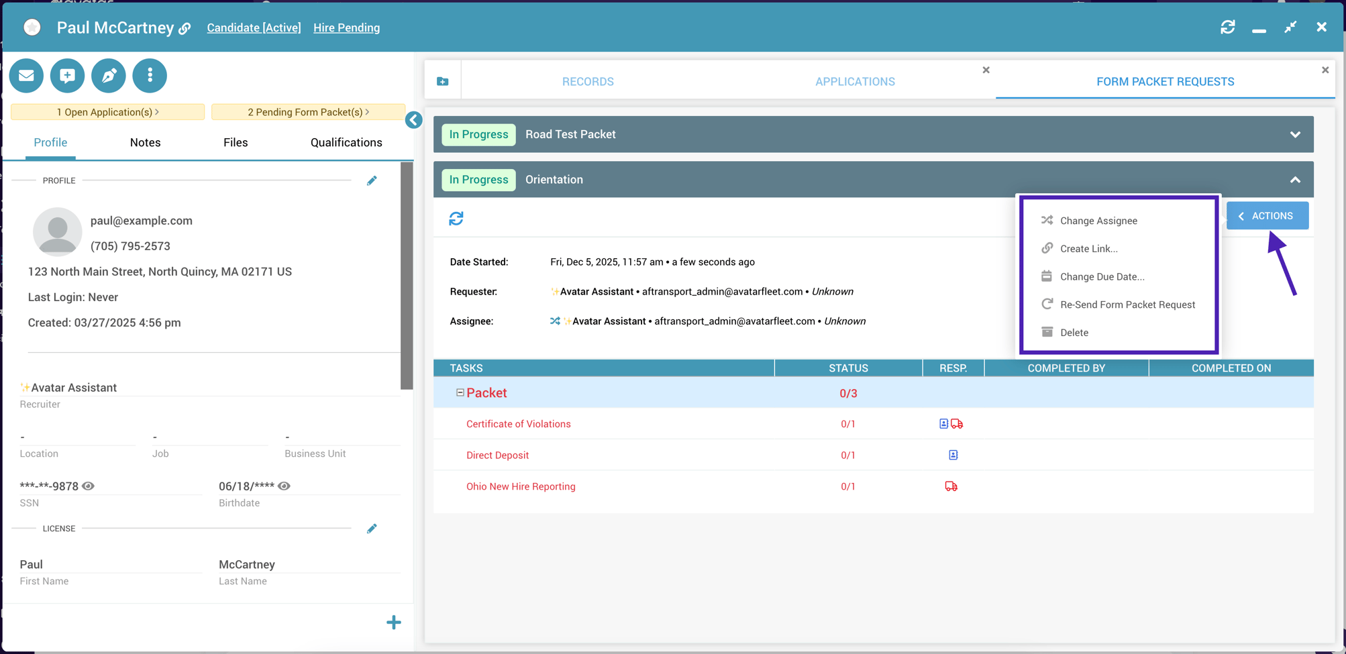This screenshot has width=1346, height=654.
Task: Click the envelope email icon button
Action: coord(26,76)
